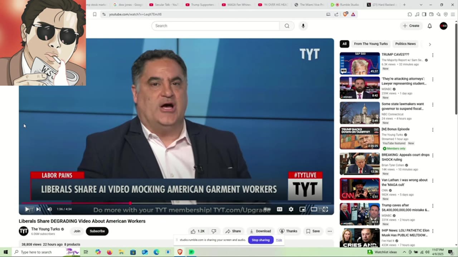The width and height of the screenshot is (458, 257).
Task: Open video player settings gear
Action: (x=291, y=209)
